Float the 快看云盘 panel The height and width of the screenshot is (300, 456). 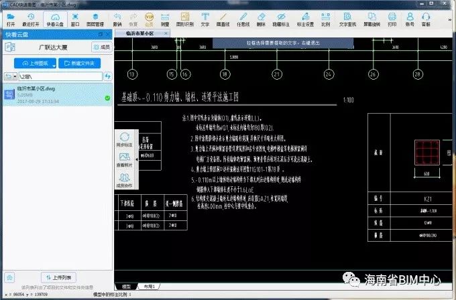(x=101, y=34)
